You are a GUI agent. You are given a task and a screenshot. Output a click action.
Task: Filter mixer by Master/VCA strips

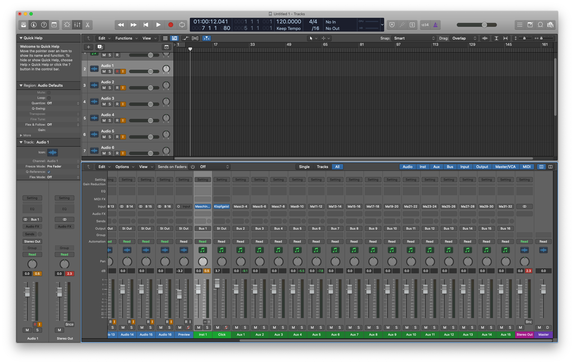505,167
